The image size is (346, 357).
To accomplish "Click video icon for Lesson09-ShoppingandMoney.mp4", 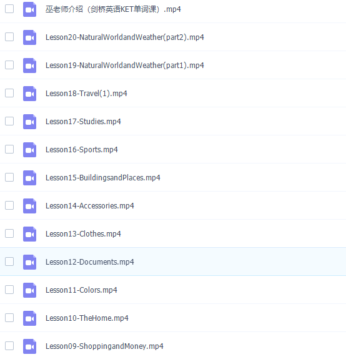I will click(x=29, y=346).
